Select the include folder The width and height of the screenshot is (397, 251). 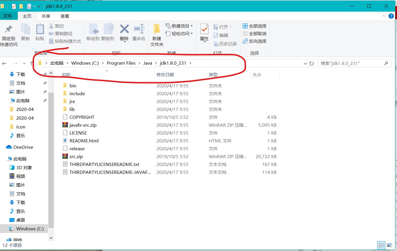click(77, 93)
